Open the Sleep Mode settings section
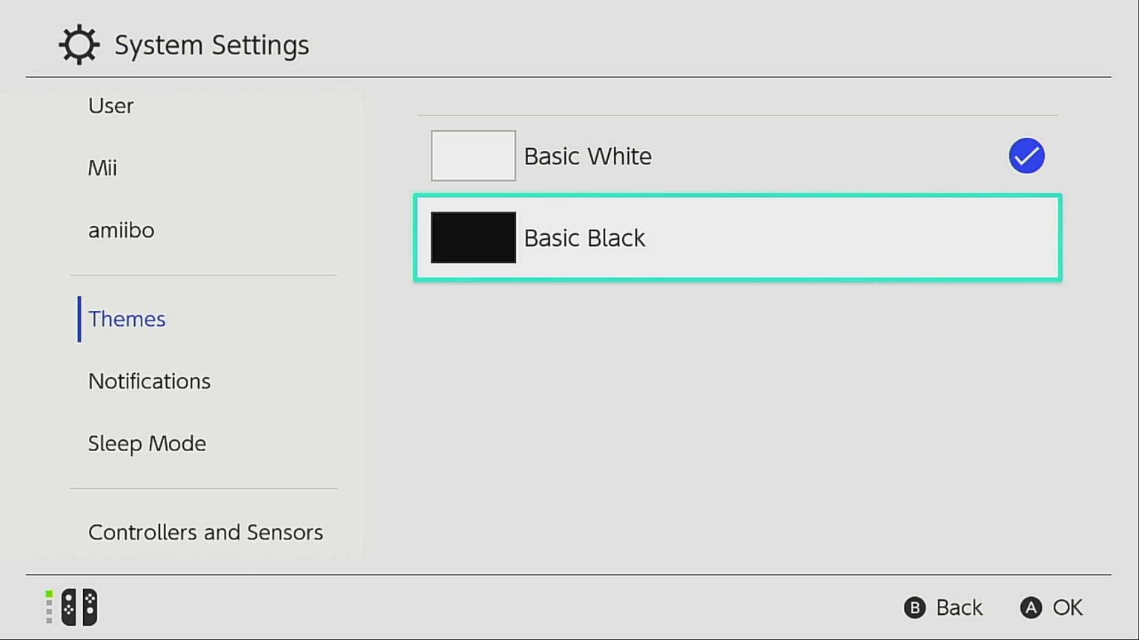Image resolution: width=1139 pixels, height=640 pixels. [x=147, y=443]
